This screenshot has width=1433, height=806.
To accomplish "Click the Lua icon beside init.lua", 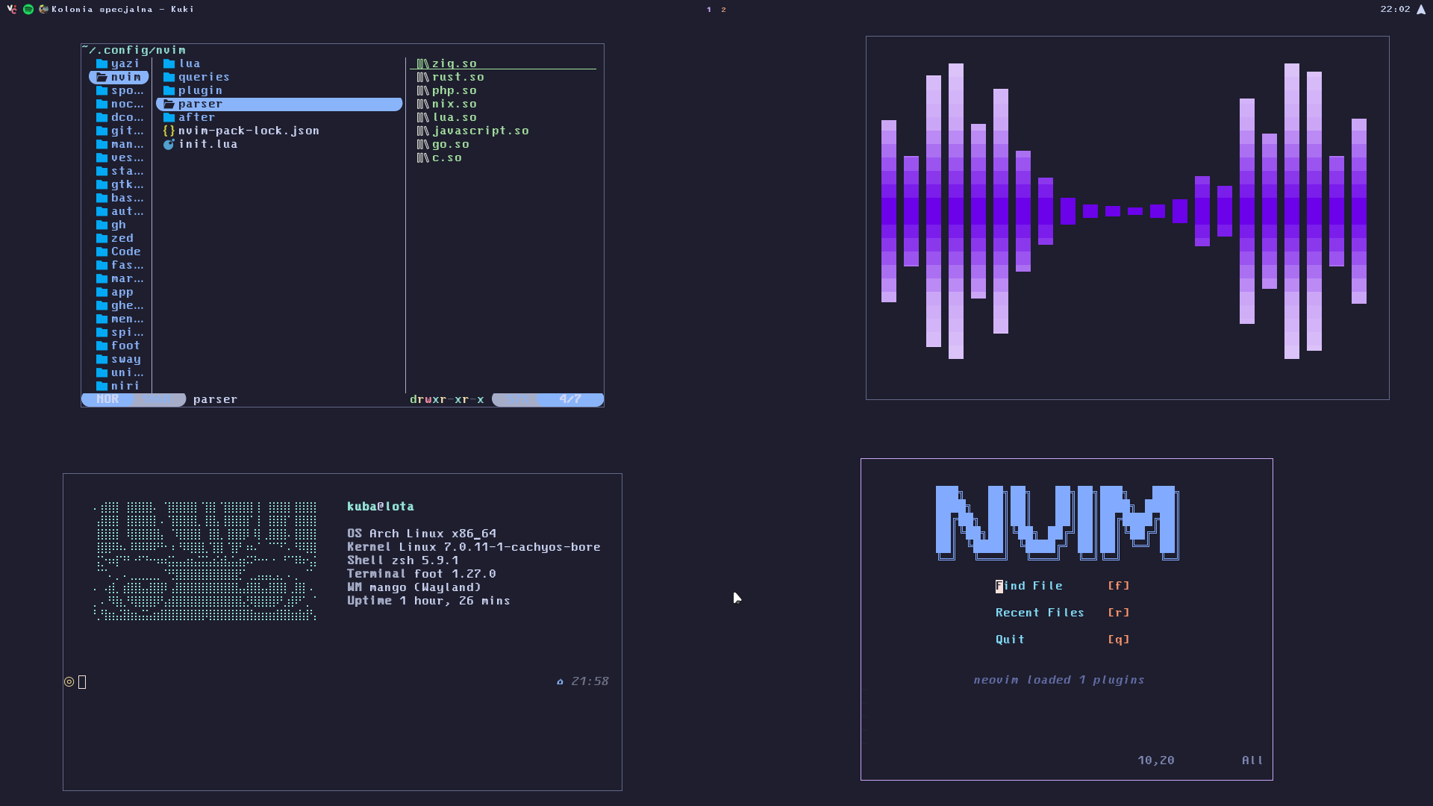I will pyautogui.click(x=169, y=144).
